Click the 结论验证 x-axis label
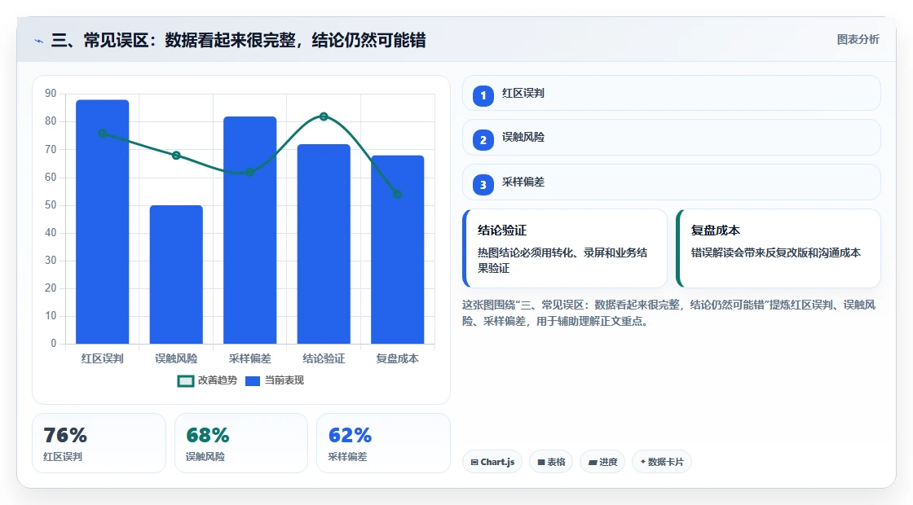This screenshot has width=913, height=505. tap(324, 358)
